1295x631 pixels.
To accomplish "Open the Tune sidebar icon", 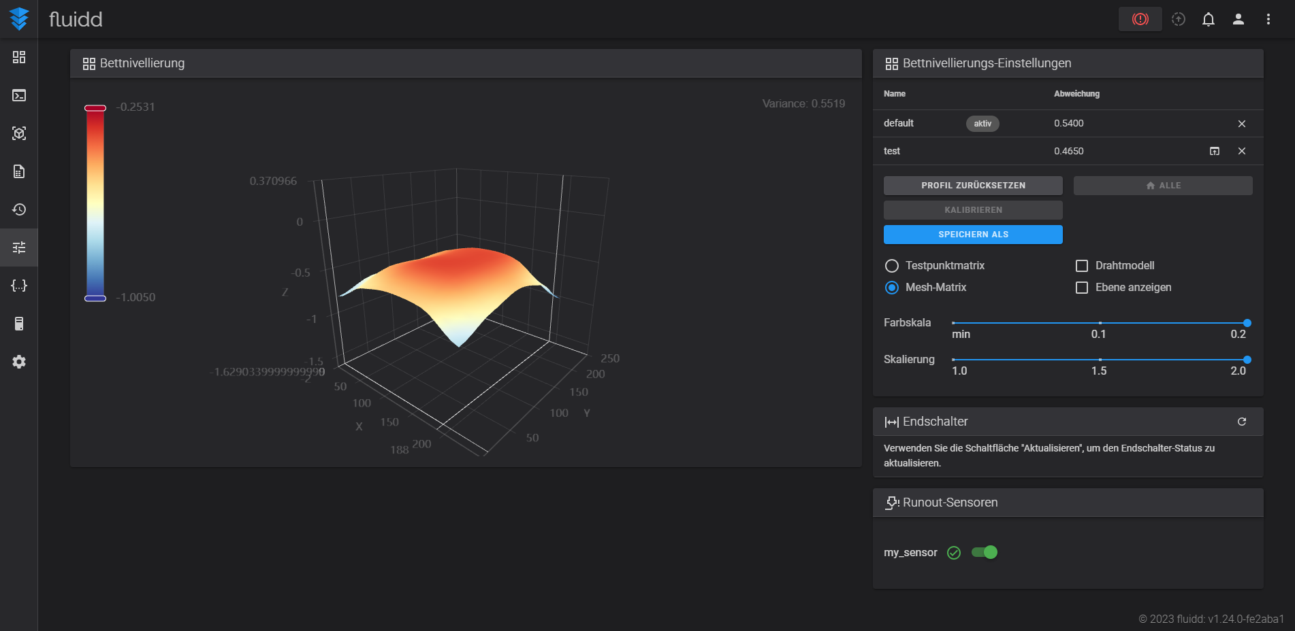I will click(19, 248).
